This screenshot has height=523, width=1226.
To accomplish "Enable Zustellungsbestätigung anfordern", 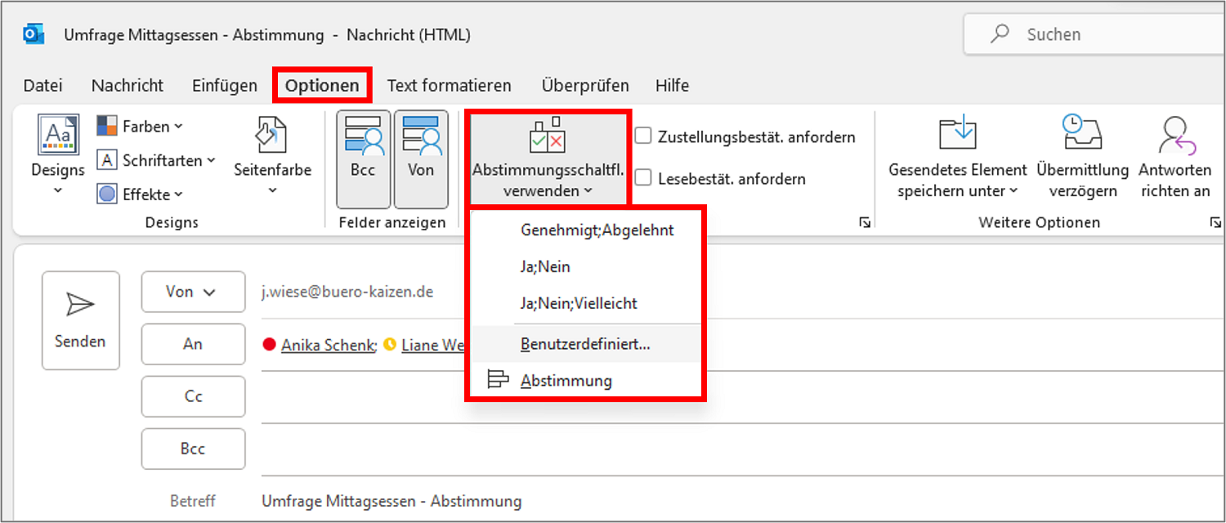I will (x=645, y=136).
